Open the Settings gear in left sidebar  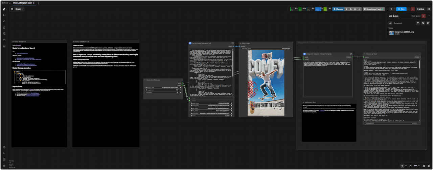click(x=4, y=165)
